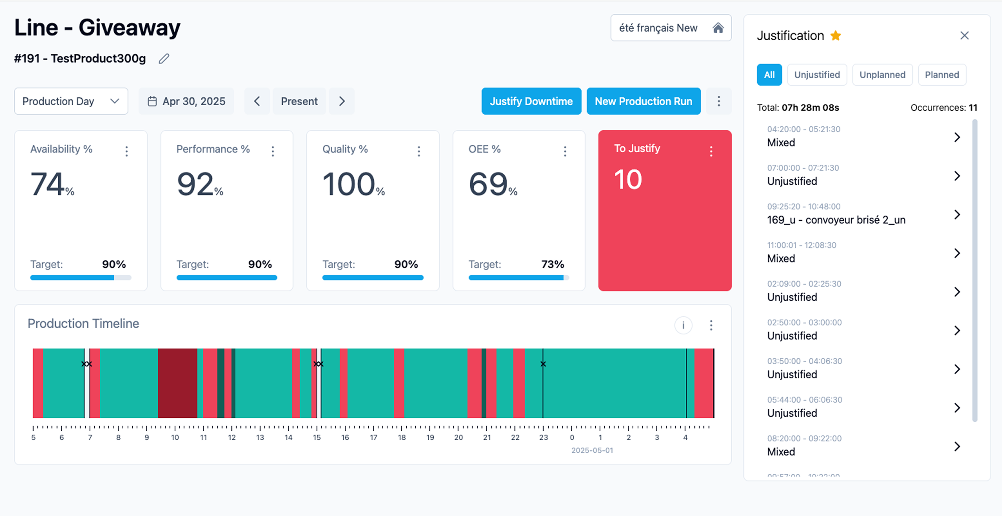Open the Apr 30, 2025 date picker
The width and height of the screenshot is (1002, 516).
[186, 101]
